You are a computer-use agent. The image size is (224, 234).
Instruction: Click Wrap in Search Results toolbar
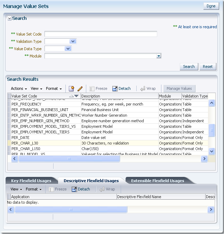pos(148,88)
